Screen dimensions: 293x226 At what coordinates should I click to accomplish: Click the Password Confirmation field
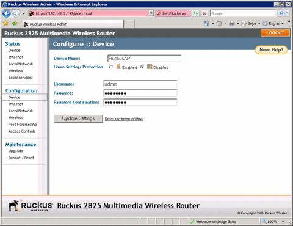coord(140,102)
